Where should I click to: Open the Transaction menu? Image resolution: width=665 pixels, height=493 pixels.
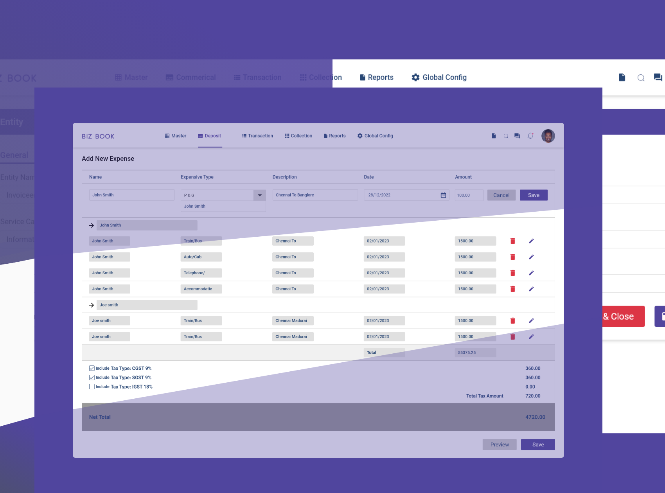point(257,136)
